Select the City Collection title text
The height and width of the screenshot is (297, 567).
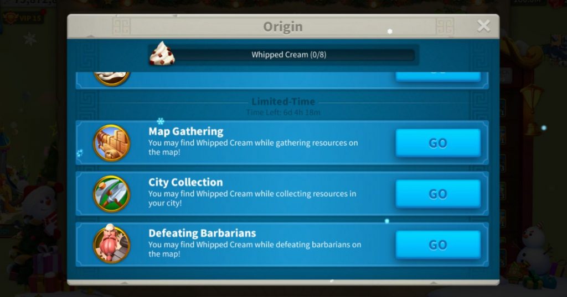coord(185,182)
